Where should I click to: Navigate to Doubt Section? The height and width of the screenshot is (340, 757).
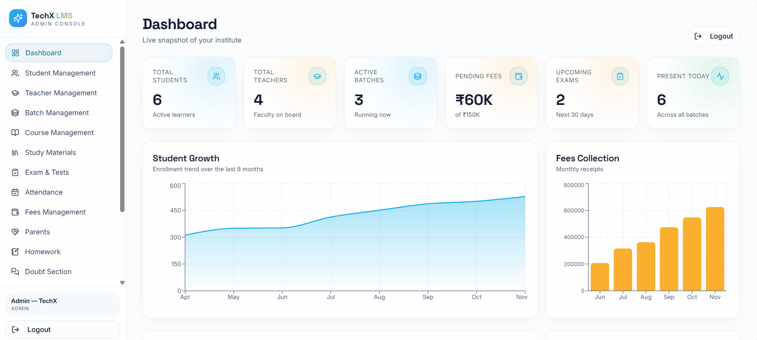(x=59, y=272)
